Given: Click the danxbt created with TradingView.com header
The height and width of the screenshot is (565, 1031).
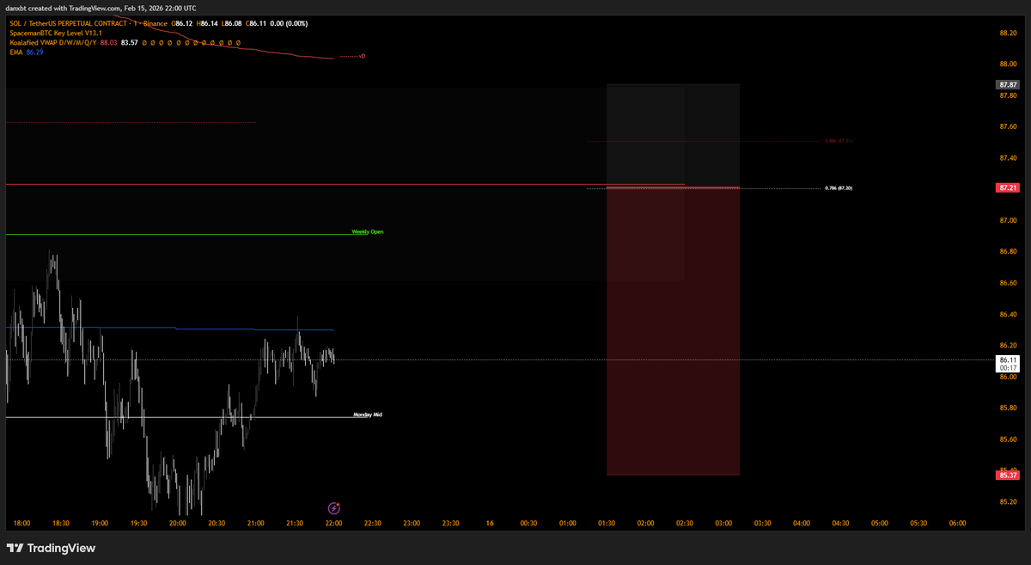Looking at the screenshot, I should [101, 8].
